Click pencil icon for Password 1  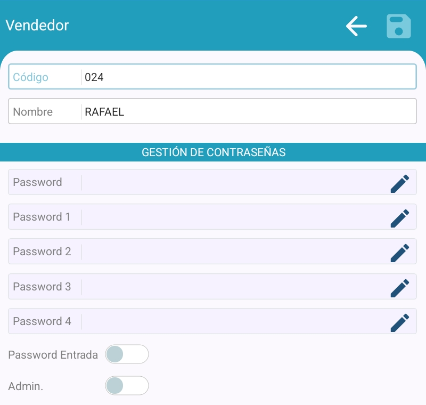tap(400, 217)
